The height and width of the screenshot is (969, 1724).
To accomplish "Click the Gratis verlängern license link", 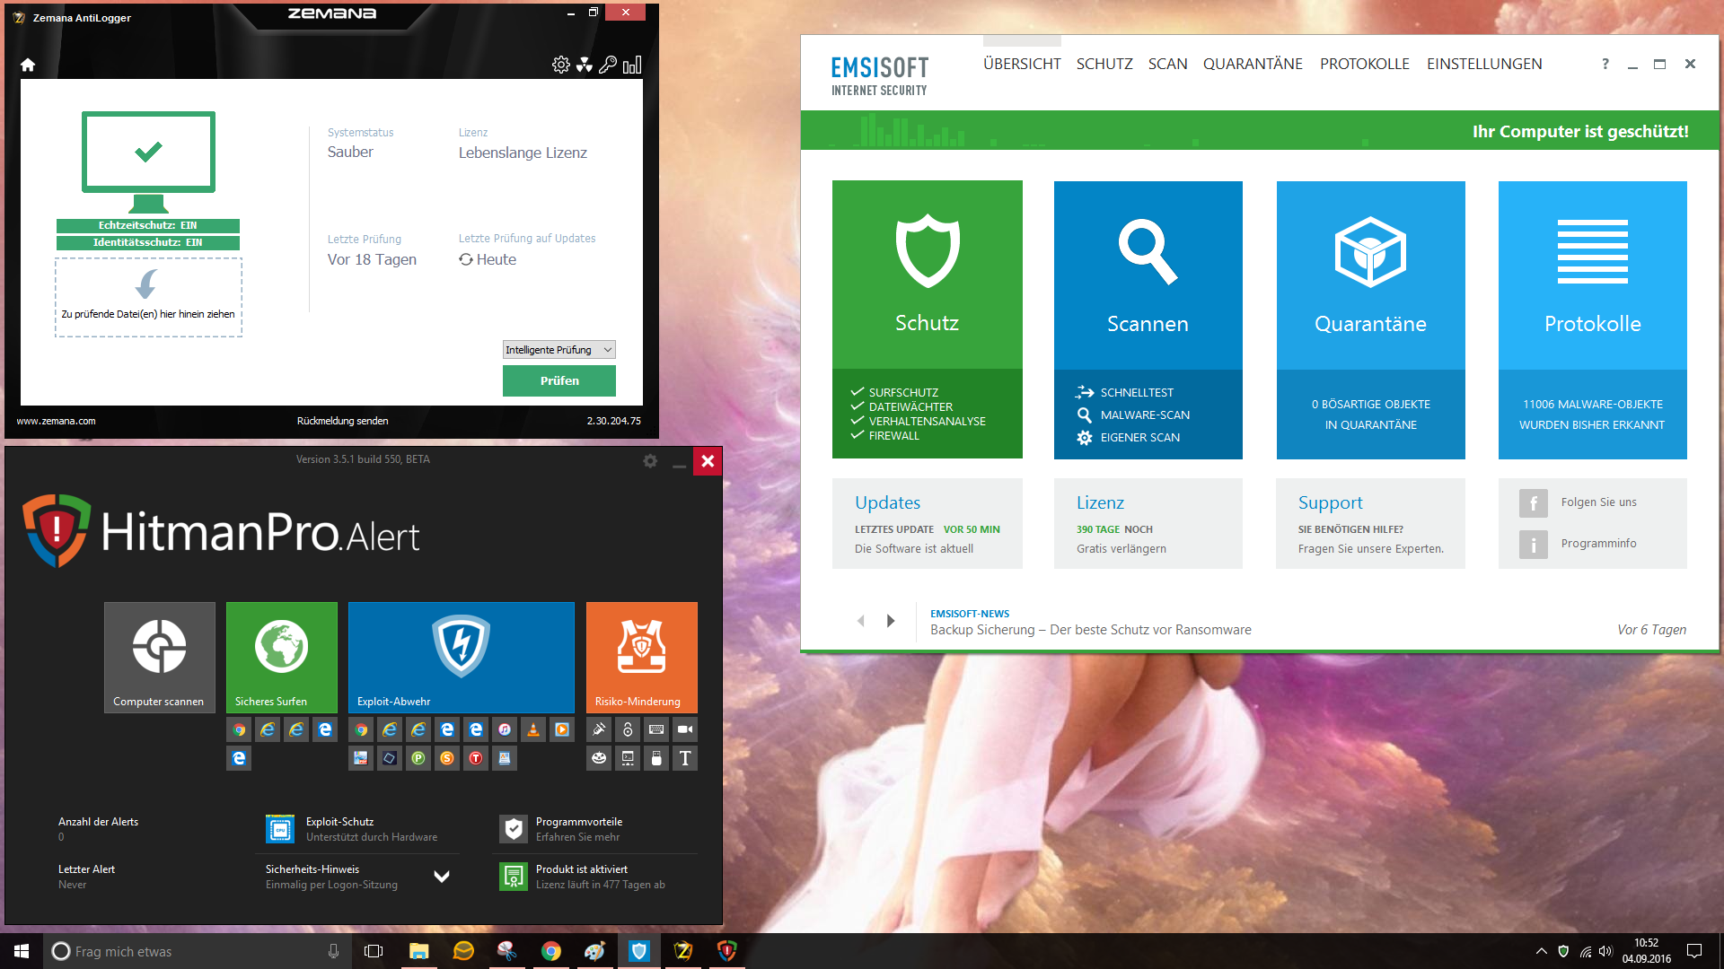I will 1121,549.
